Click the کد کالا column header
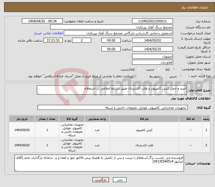Viewport: 215px width, 187px height. click(x=190, y=119)
